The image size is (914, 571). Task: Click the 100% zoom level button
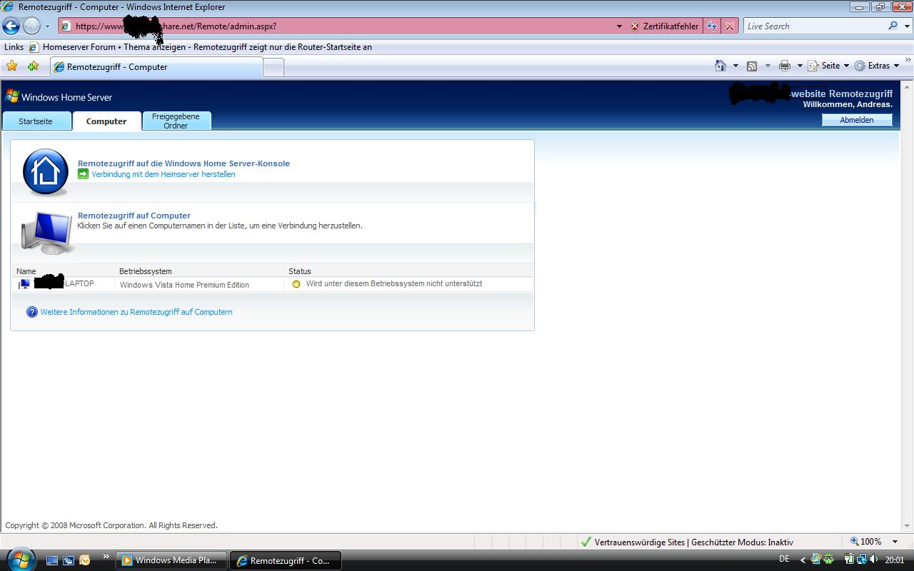pos(865,542)
